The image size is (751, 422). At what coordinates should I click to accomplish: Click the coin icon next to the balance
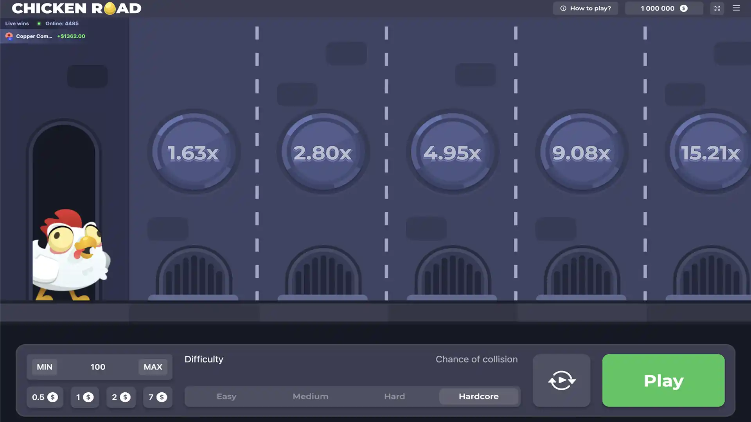point(684,8)
